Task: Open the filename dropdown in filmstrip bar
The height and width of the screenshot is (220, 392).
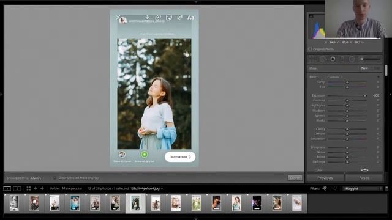Action: click(x=162, y=189)
